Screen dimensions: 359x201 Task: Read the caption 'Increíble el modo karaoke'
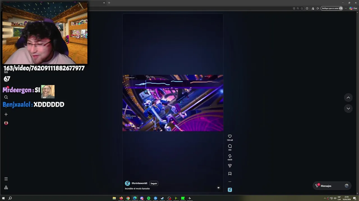click(x=137, y=188)
